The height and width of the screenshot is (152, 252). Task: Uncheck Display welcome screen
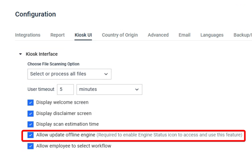tap(31, 103)
